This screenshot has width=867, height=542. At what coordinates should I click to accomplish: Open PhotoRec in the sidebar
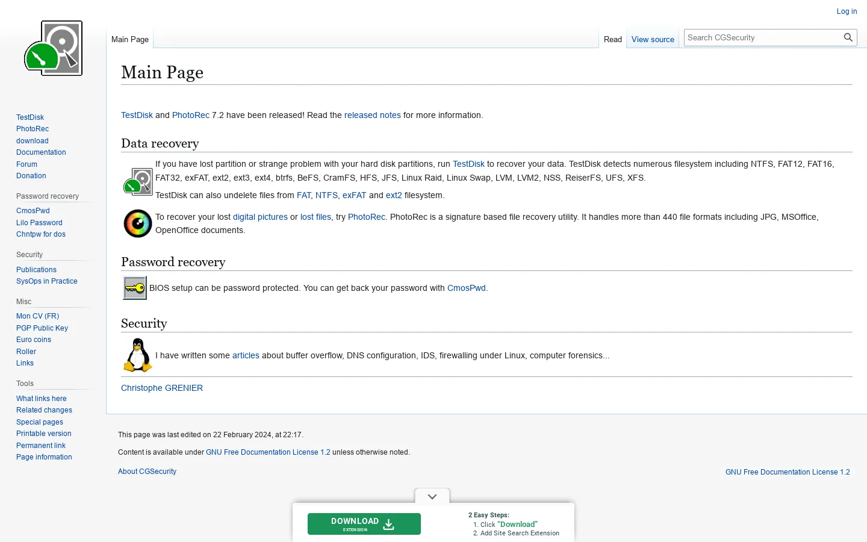point(33,129)
